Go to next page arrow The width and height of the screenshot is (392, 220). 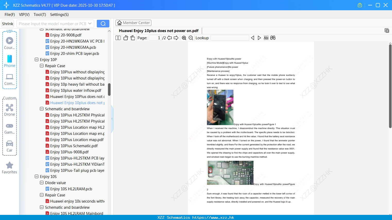pos(176,38)
